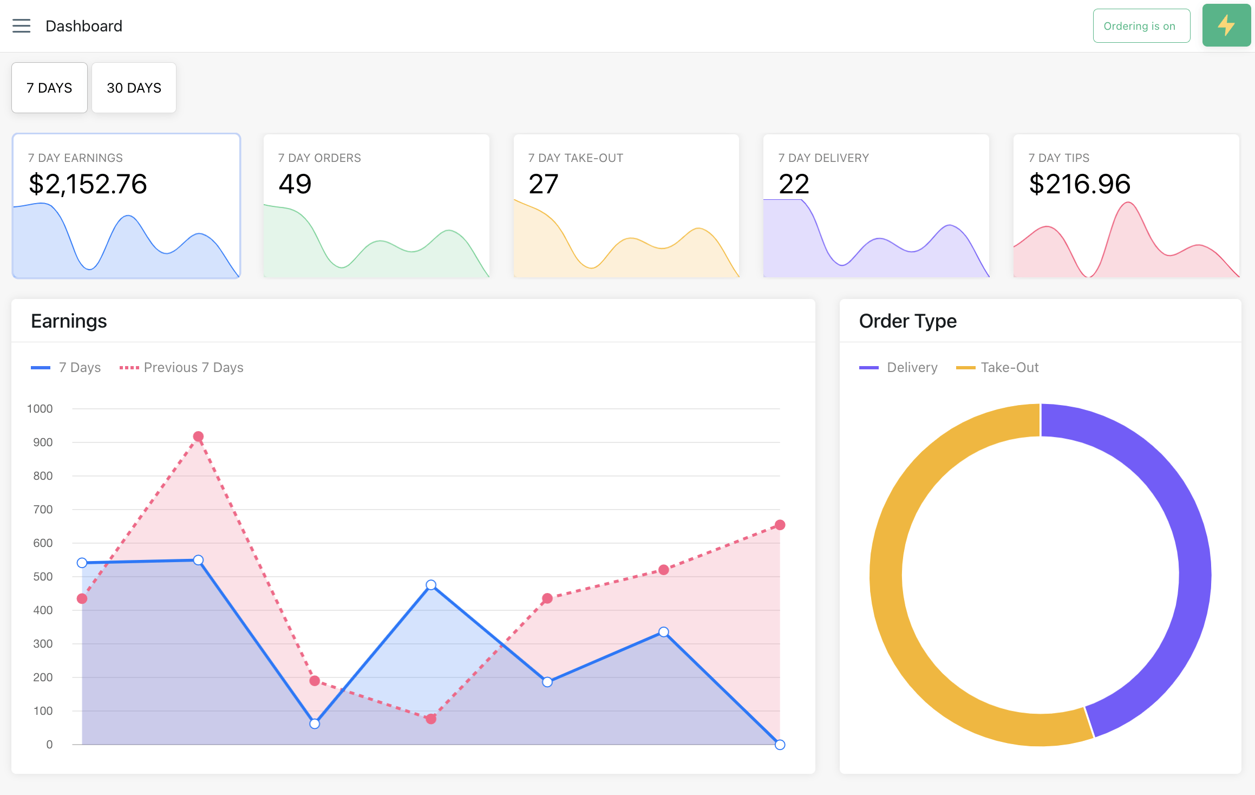
Task: Toggle the Take-Out legend item
Action: click(997, 367)
